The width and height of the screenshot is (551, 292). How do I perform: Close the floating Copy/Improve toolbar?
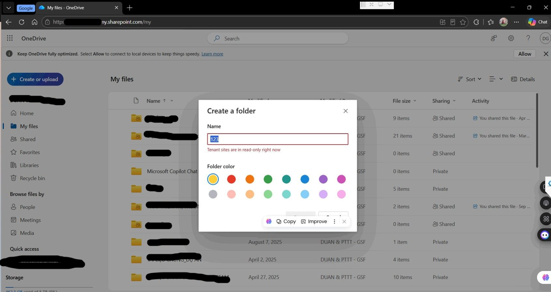[x=344, y=221]
